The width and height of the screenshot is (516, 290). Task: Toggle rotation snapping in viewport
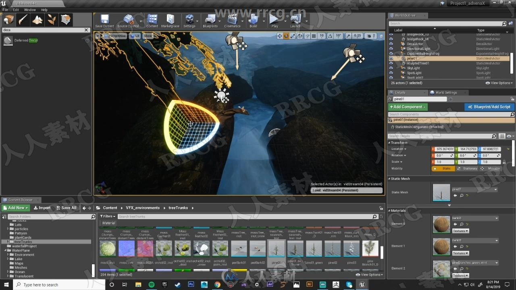[330, 36]
